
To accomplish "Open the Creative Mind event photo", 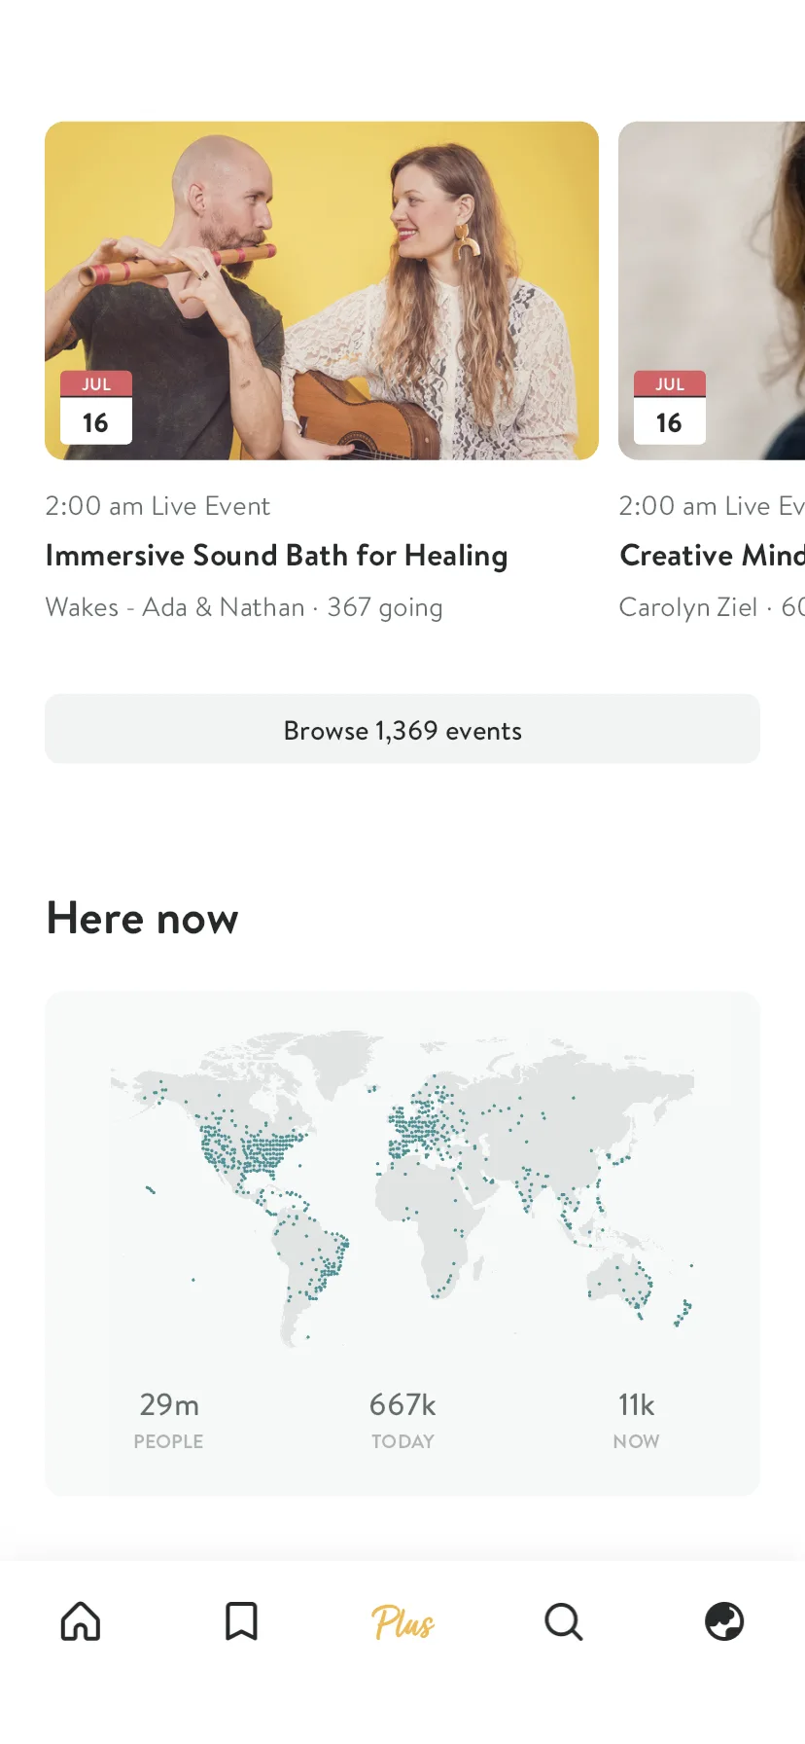I will pyautogui.click(x=712, y=291).
